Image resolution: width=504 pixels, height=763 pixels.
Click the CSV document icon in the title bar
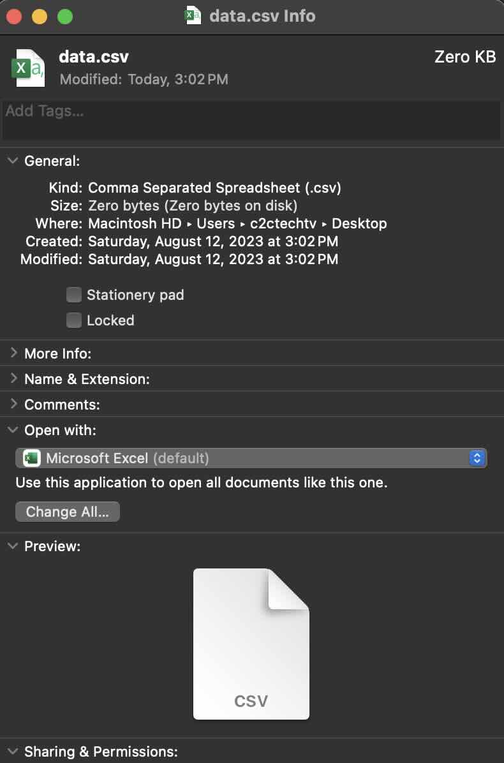pyautogui.click(x=193, y=16)
